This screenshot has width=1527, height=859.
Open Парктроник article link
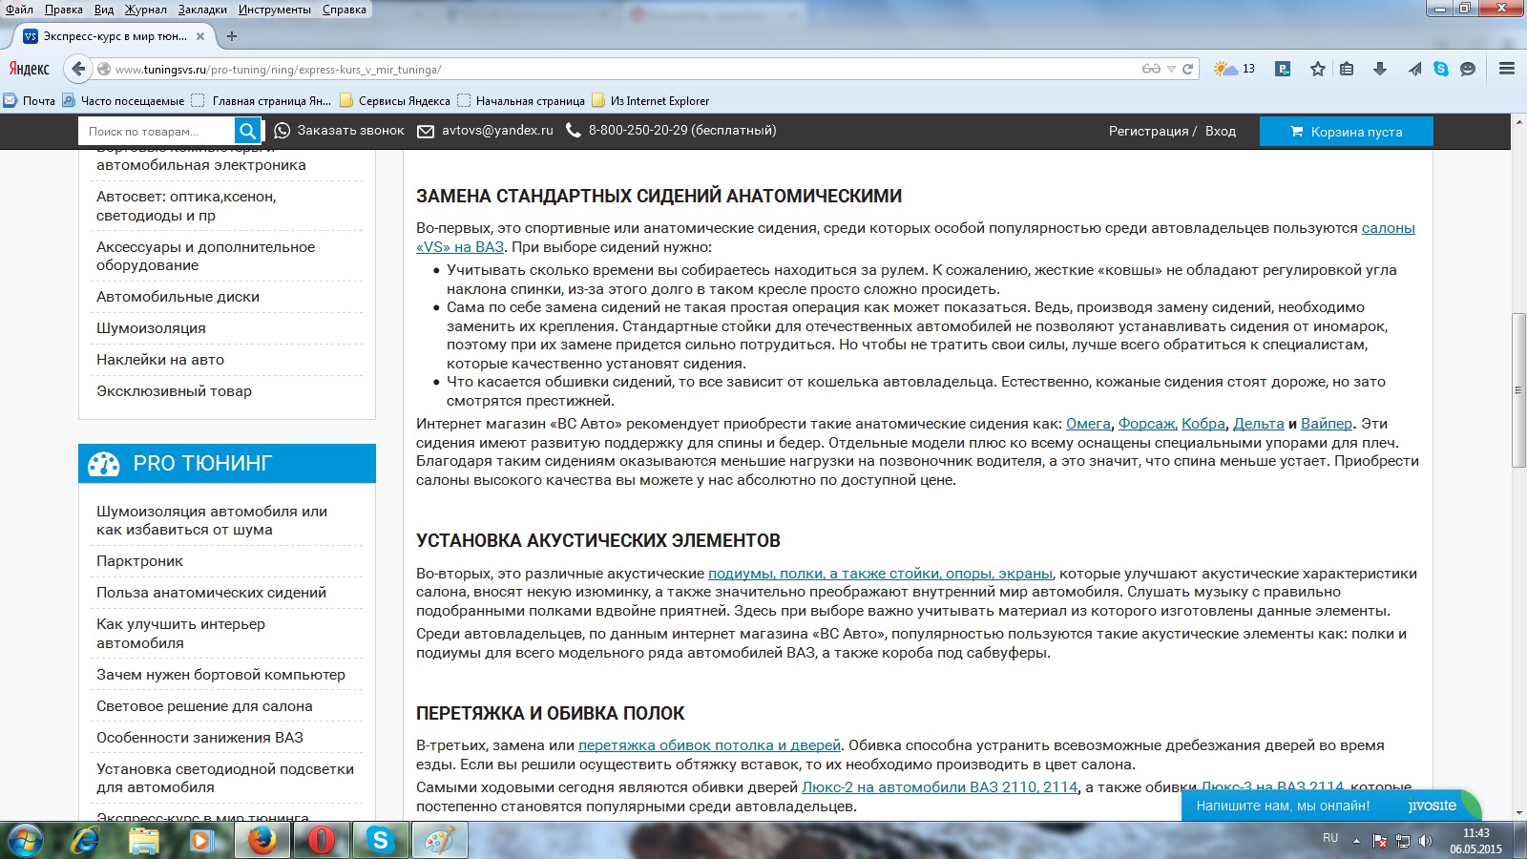139,561
